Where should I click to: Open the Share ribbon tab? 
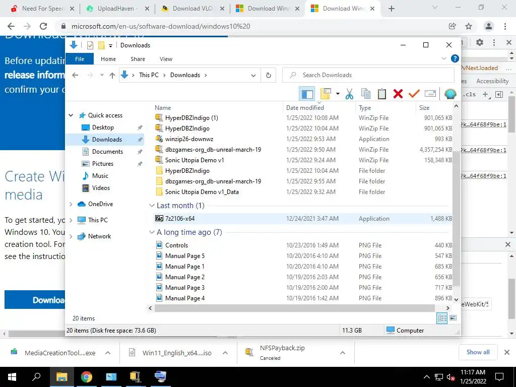click(138, 59)
